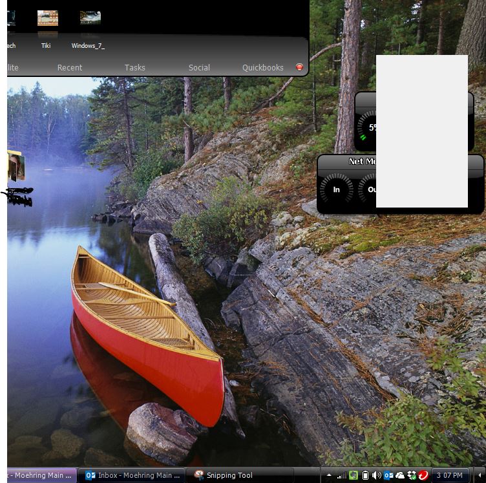Switch to the Inbox Outlook taskbar window
486x483 pixels.
[x=133, y=475]
